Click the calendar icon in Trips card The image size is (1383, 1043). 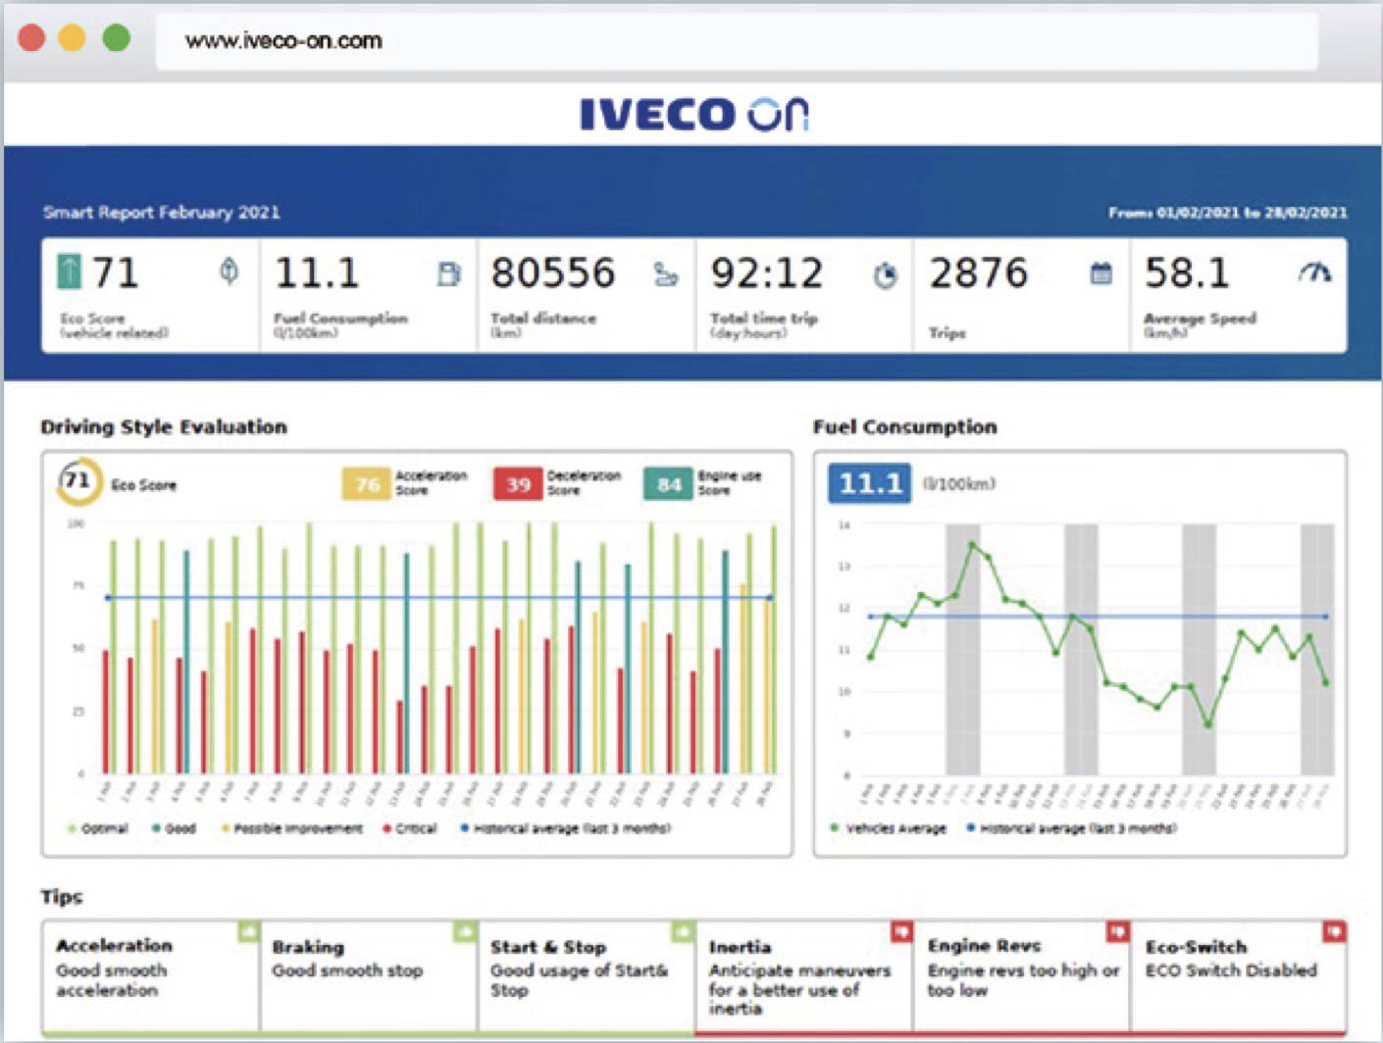pyautogui.click(x=1101, y=273)
